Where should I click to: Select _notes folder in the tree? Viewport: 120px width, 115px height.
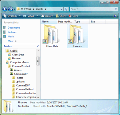click(x=19, y=78)
